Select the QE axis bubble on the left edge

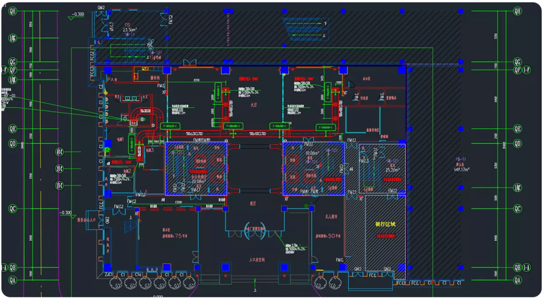13,129
